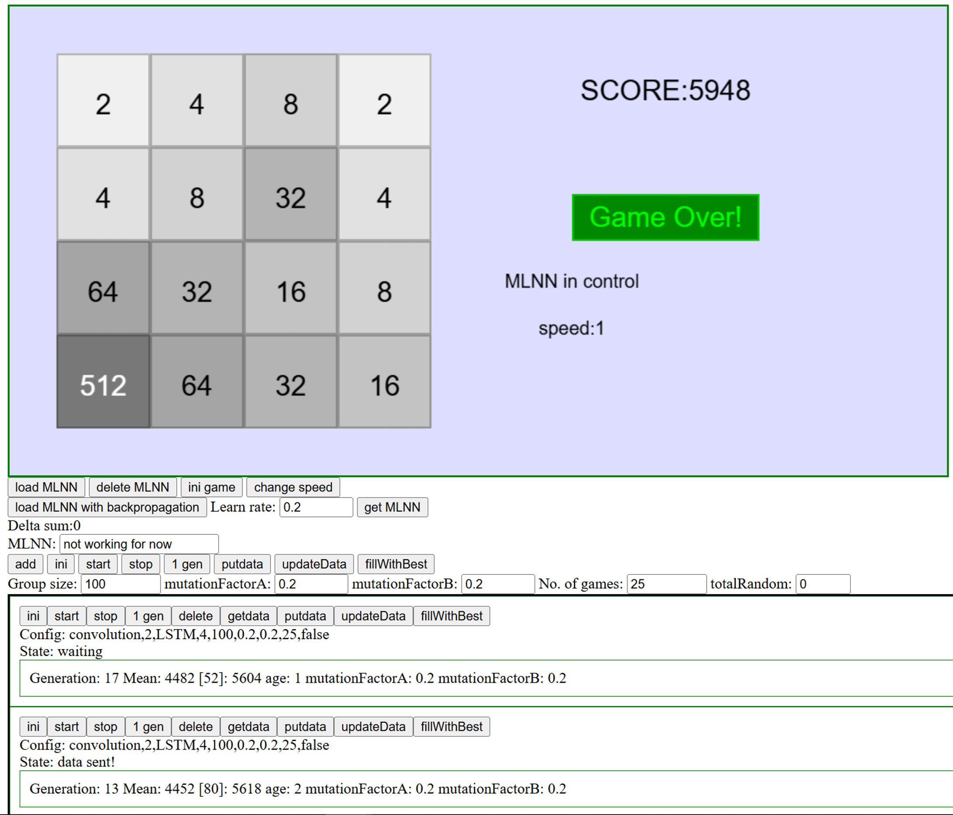The width and height of the screenshot is (953, 815).
Task: Click the MLNN text field
Action: coord(138,544)
